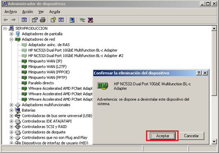
Task: Expand Controladoras de bus serie universal node
Action: click(11, 116)
